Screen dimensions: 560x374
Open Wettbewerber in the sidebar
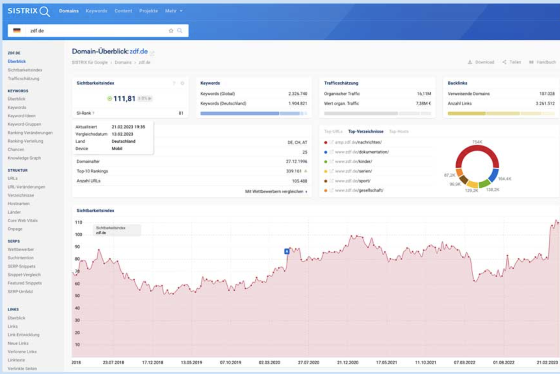pyautogui.click(x=21, y=250)
